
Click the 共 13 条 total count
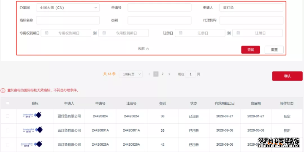pos(109,74)
